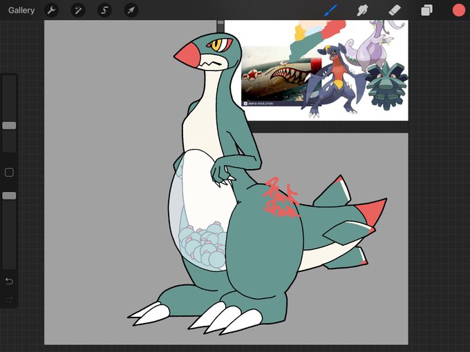Click the brush size slider handle

pyautogui.click(x=9, y=126)
